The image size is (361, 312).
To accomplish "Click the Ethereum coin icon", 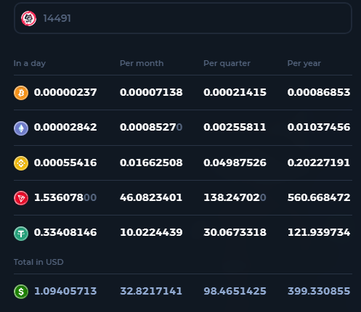I will [x=21, y=128].
